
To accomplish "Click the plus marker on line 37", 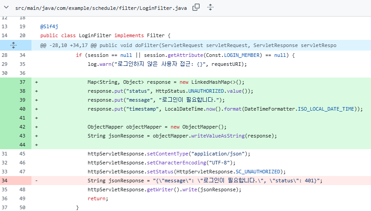I will 36,82.
